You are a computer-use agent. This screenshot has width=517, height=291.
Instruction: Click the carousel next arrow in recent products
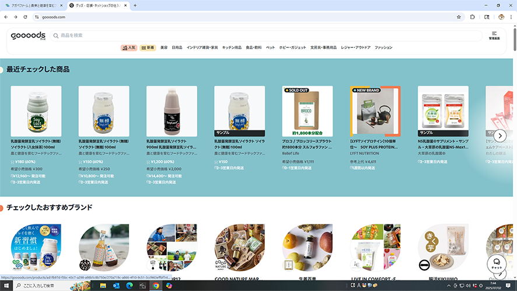(x=500, y=136)
